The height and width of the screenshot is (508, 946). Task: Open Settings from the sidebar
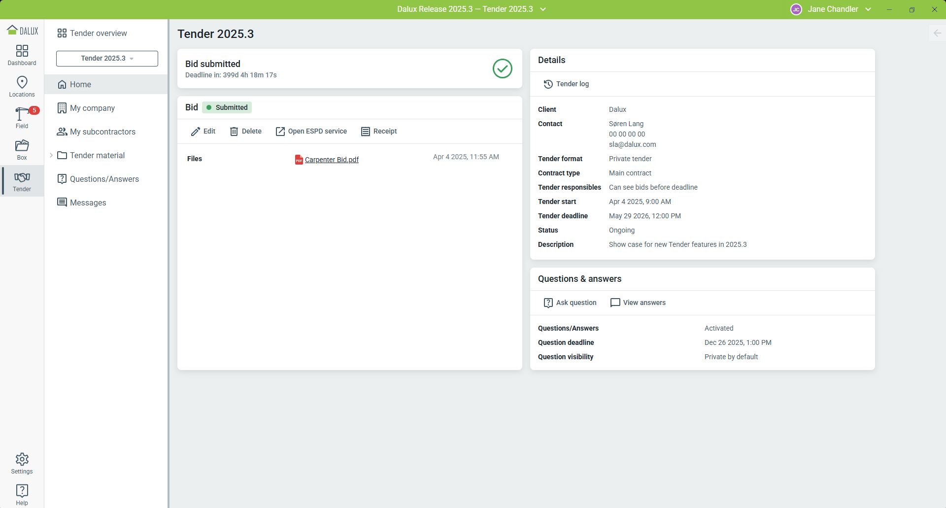tap(22, 464)
